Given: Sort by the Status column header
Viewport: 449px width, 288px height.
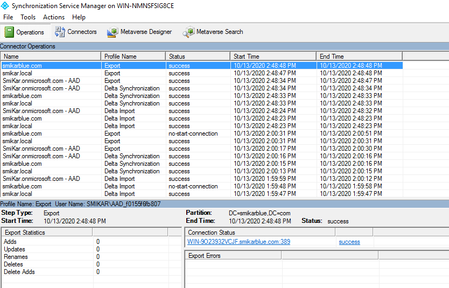Looking at the screenshot, I should point(198,57).
